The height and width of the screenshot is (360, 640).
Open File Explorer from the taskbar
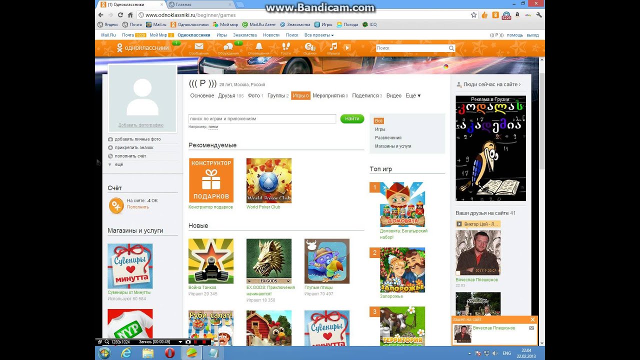click(148, 353)
